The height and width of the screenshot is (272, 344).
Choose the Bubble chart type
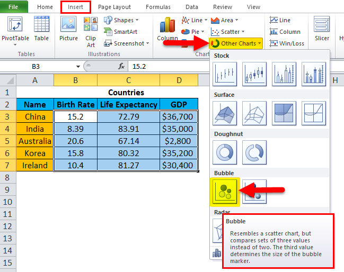[225, 192]
